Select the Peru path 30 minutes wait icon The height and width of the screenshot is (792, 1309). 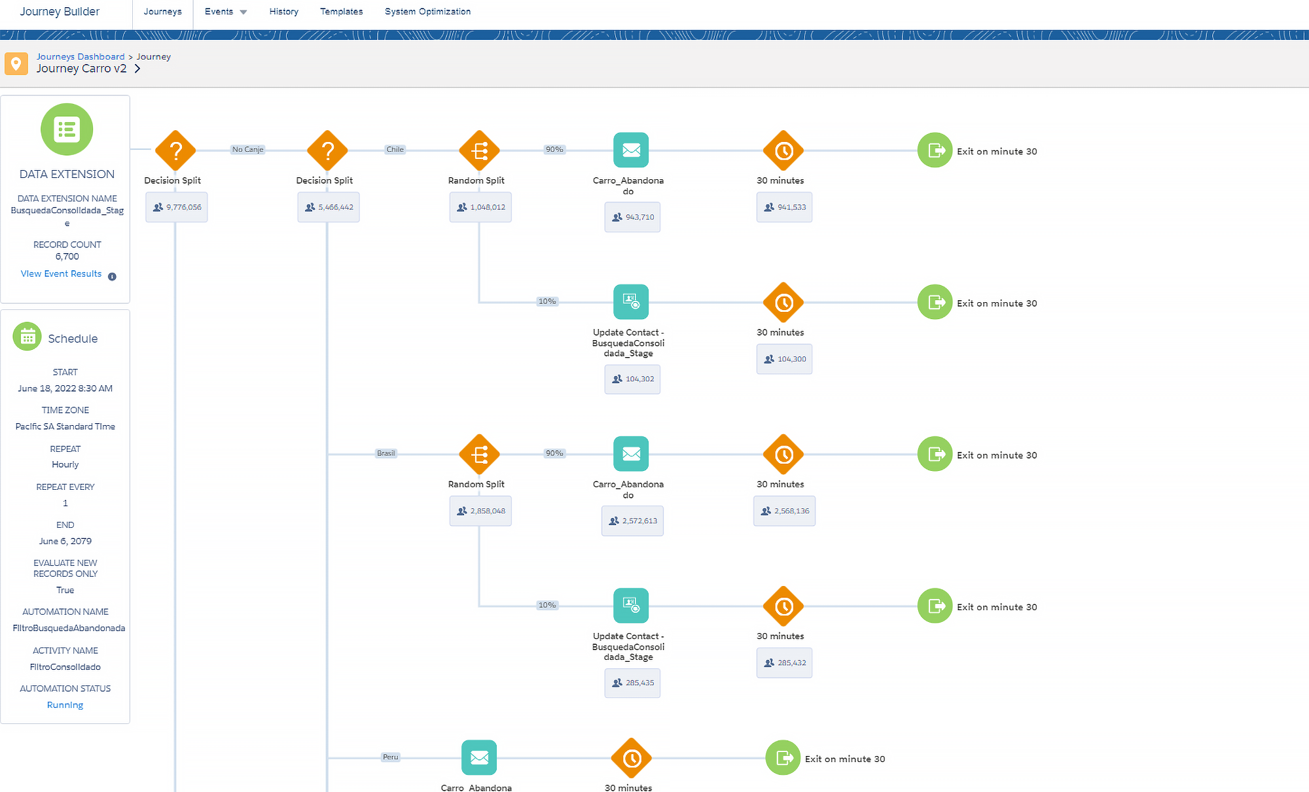[631, 757]
